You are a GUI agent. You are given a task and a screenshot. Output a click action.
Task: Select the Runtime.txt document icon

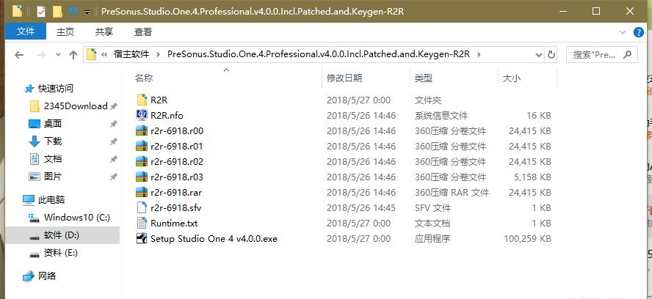point(142,223)
